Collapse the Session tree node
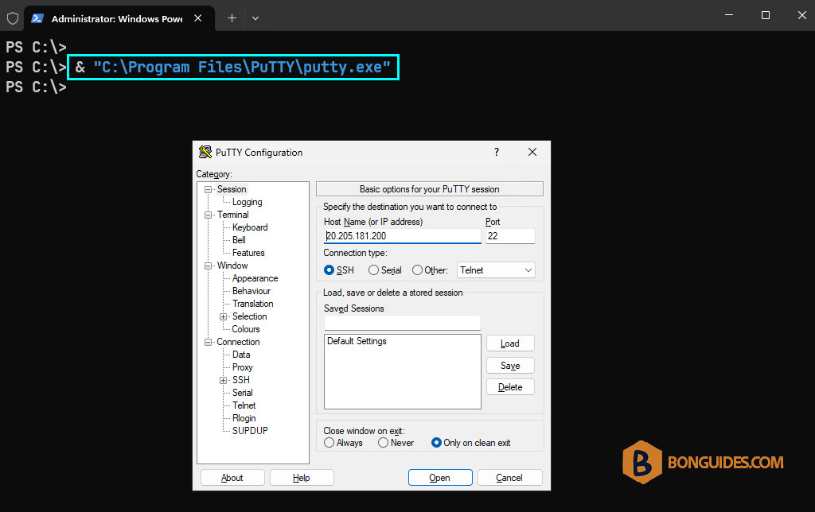This screenshot has height=512, width=815. click(208, 189)
